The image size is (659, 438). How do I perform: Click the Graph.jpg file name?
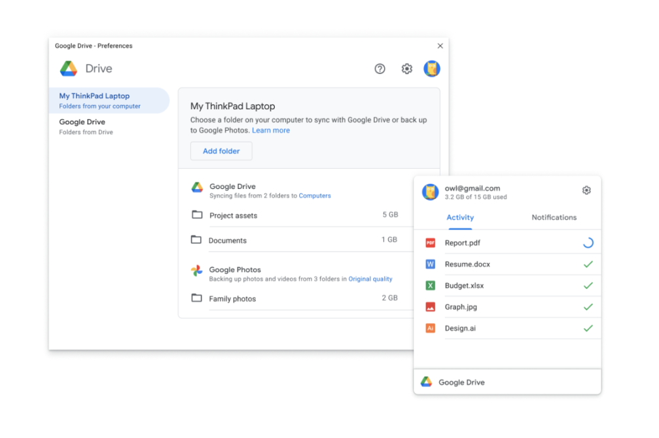click(461, 307)
